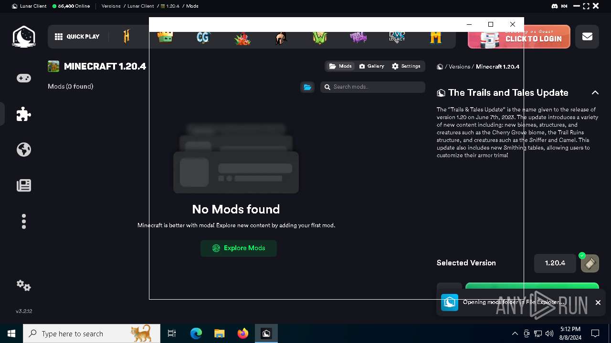
Task: Open the globe sidebar section
Action: (x=23, y=150)
